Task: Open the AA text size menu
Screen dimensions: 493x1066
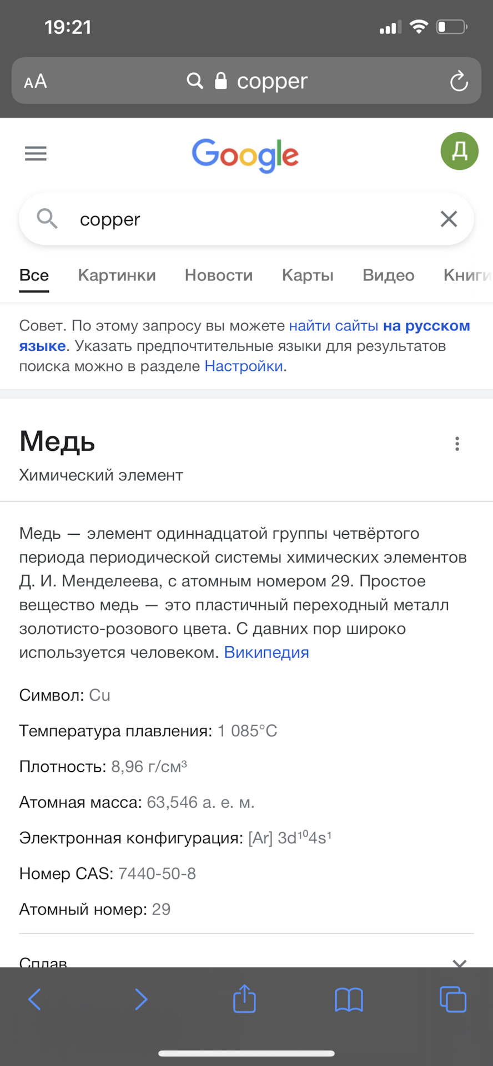Action: pos(36,82)
